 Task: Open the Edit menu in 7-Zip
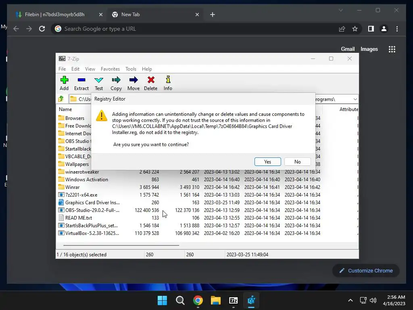click(75, 69)
